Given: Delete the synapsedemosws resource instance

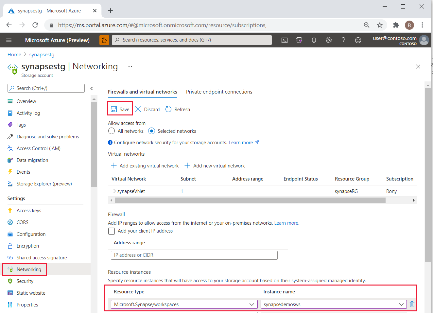Looking at the screenshot, I should point(412,304).
